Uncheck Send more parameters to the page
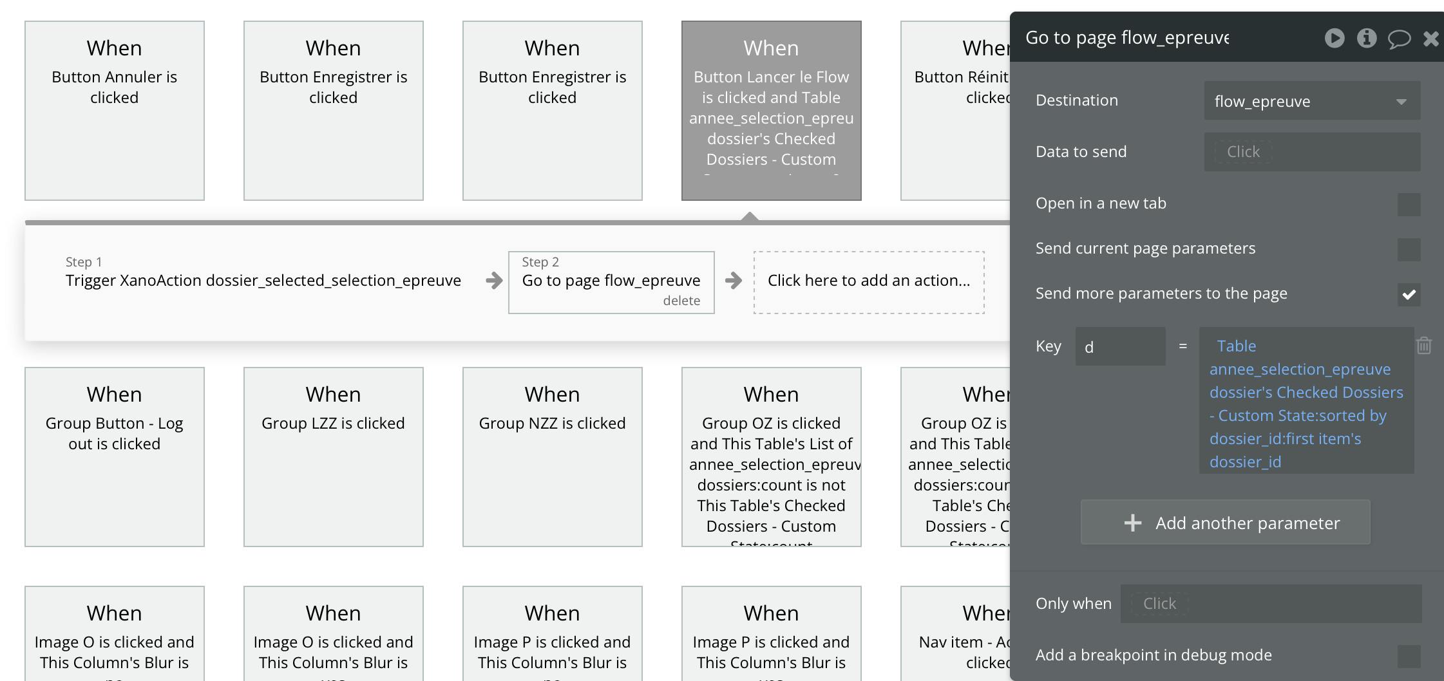1444x681 pixels. (1409, 294)
